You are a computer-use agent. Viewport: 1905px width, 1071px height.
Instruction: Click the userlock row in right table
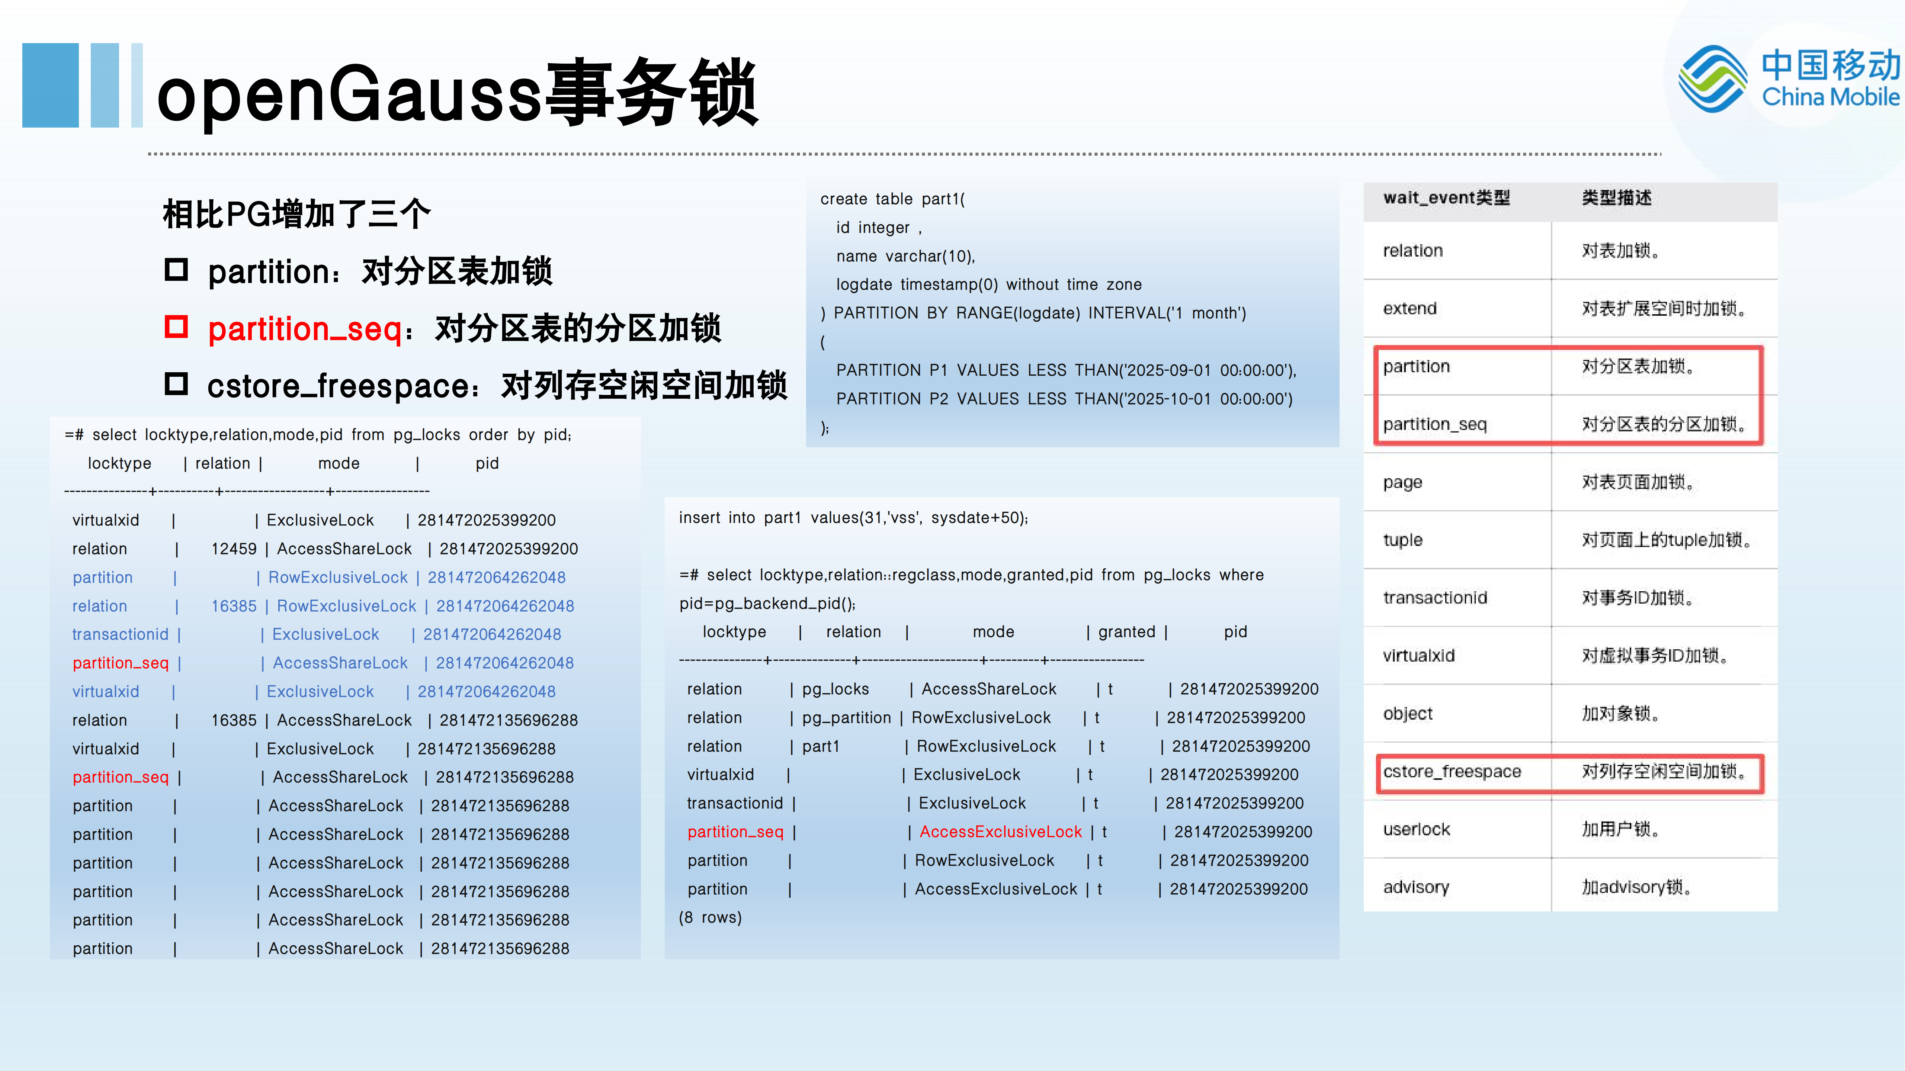coord(1415,830)
